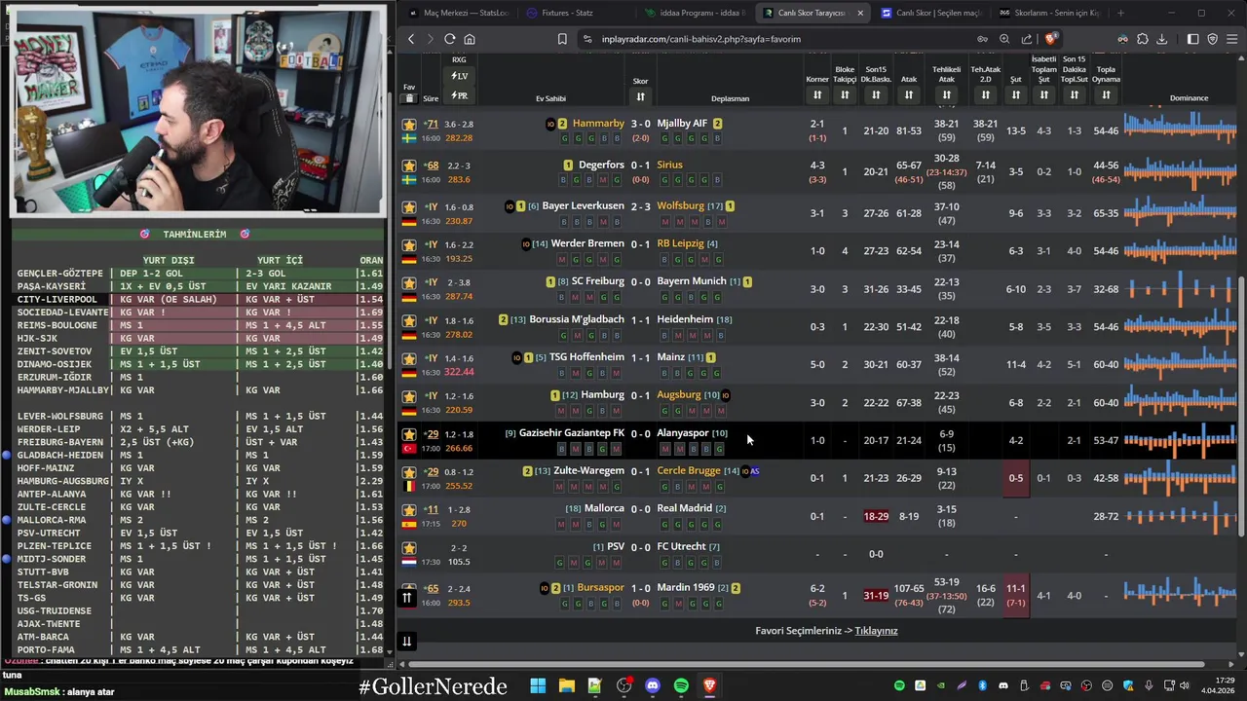Open the Wolfsburg team link
The width and height of the screenshot is (1247, 701).
[680, 205]
